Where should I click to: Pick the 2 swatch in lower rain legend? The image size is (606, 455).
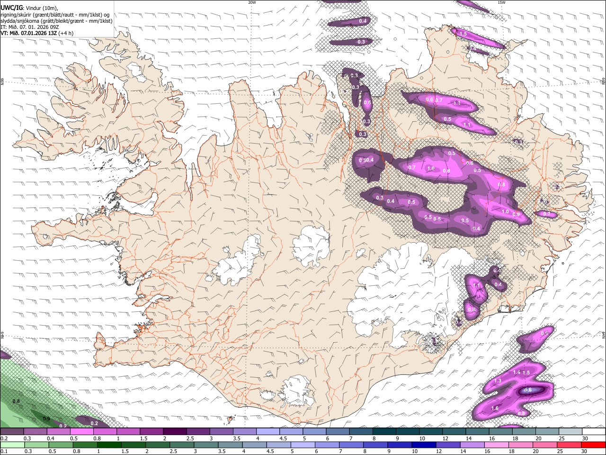pos(157,445)
